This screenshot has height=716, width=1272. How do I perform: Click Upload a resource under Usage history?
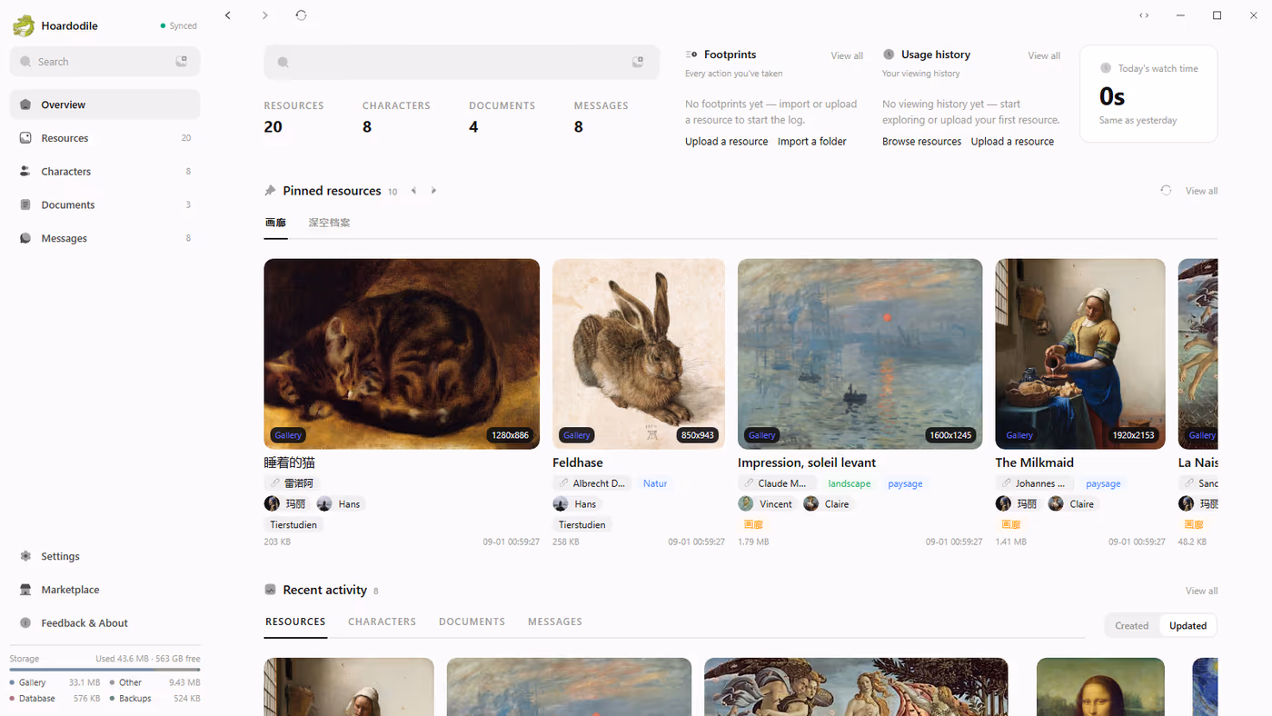(x=1012, y=142)
